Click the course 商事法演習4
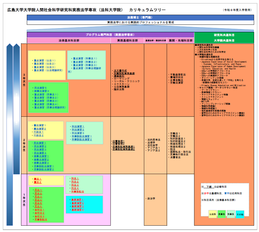 42,91
